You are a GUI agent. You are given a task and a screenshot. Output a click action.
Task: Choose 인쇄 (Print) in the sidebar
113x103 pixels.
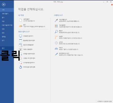tap(7, 29)
